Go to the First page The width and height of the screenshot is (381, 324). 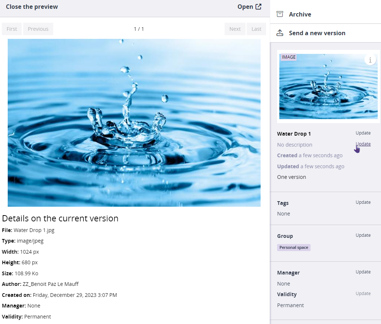tap(12, 29)
